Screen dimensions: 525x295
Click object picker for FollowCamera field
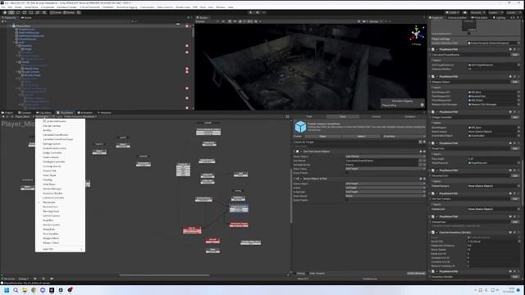pyautogui.click(x=518, y=186)
